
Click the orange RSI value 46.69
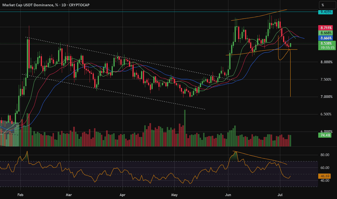[x=325, y=176]
